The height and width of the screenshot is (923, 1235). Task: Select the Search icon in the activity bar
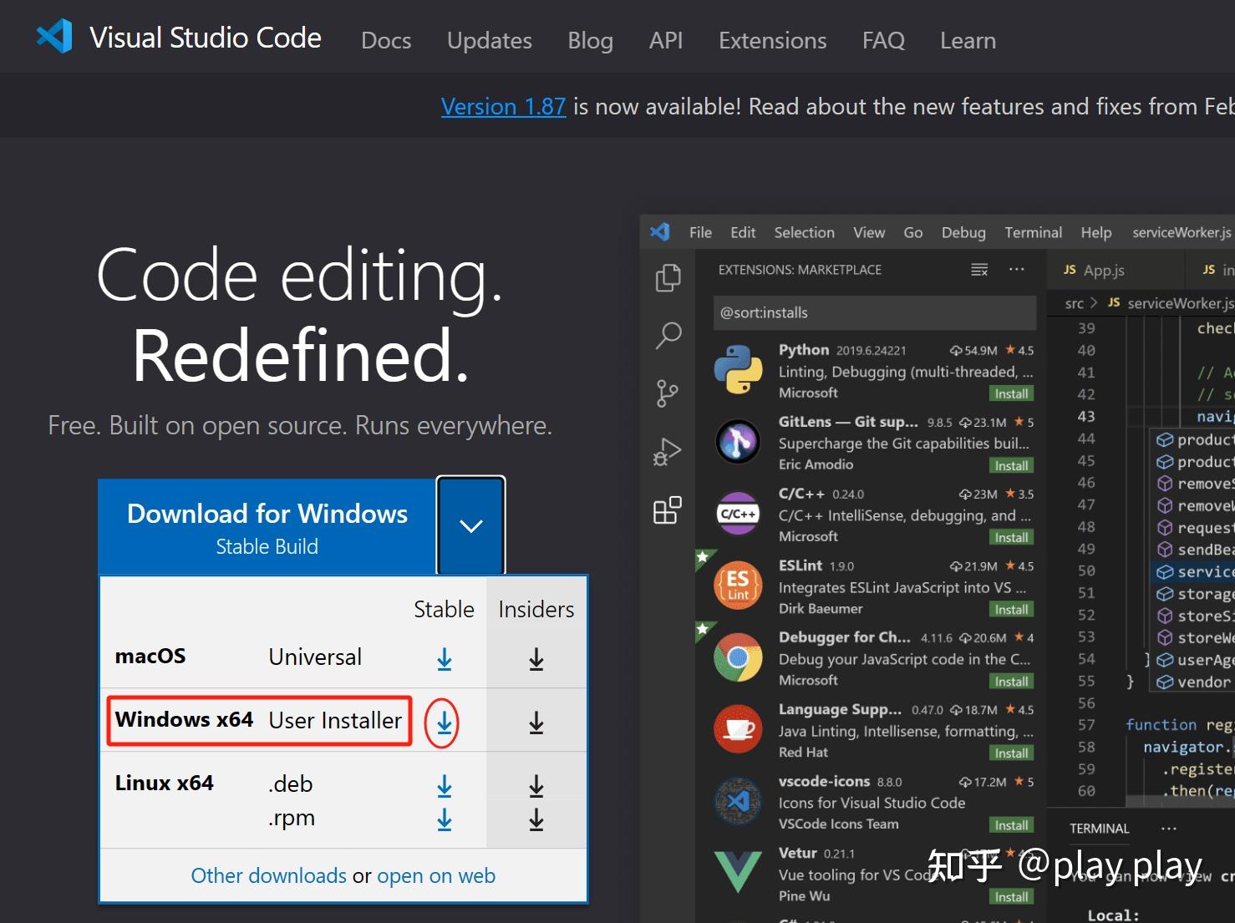pyautogui.click(x=667, y=335)
